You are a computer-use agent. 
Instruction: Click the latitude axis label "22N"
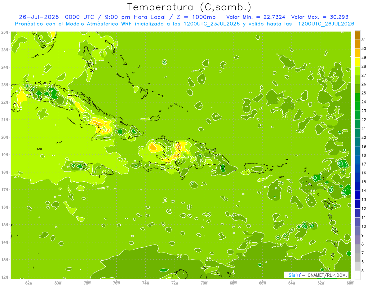click(5, 102)
